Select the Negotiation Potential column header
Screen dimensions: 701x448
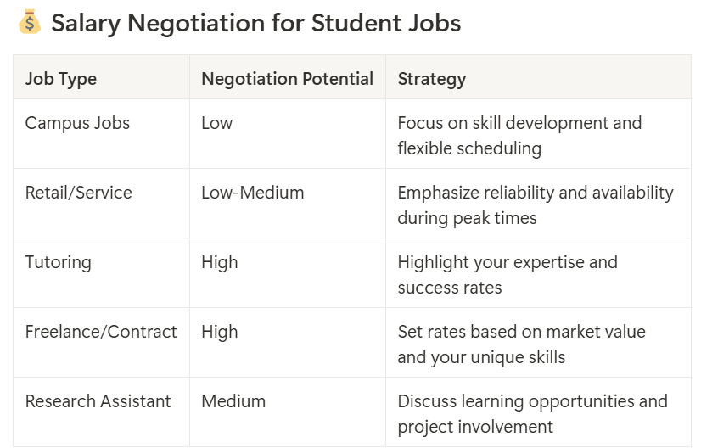[x=287, y=79]
